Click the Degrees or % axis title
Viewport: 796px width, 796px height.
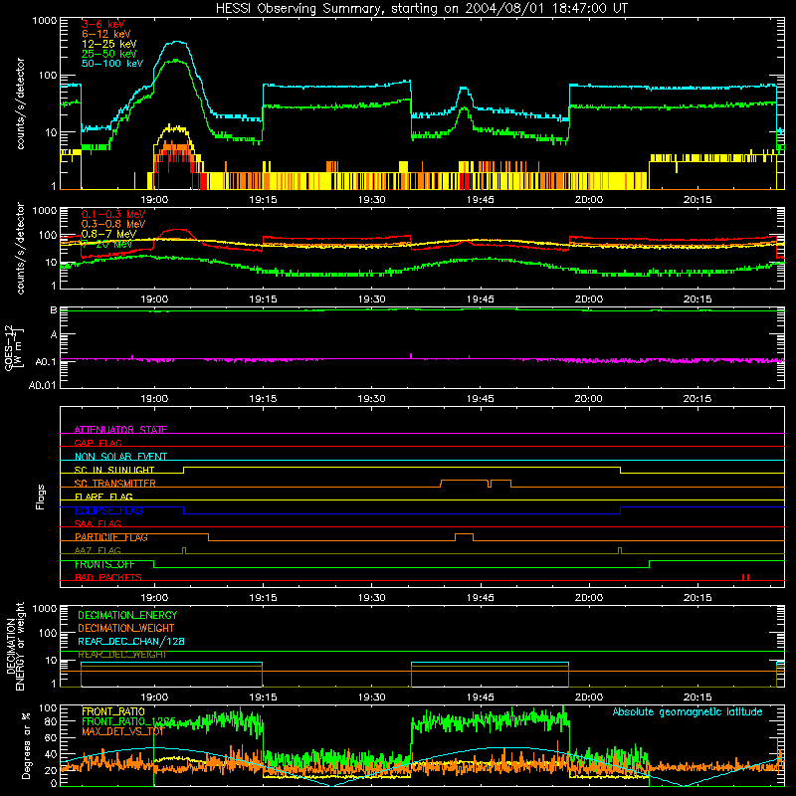point(26,746)
